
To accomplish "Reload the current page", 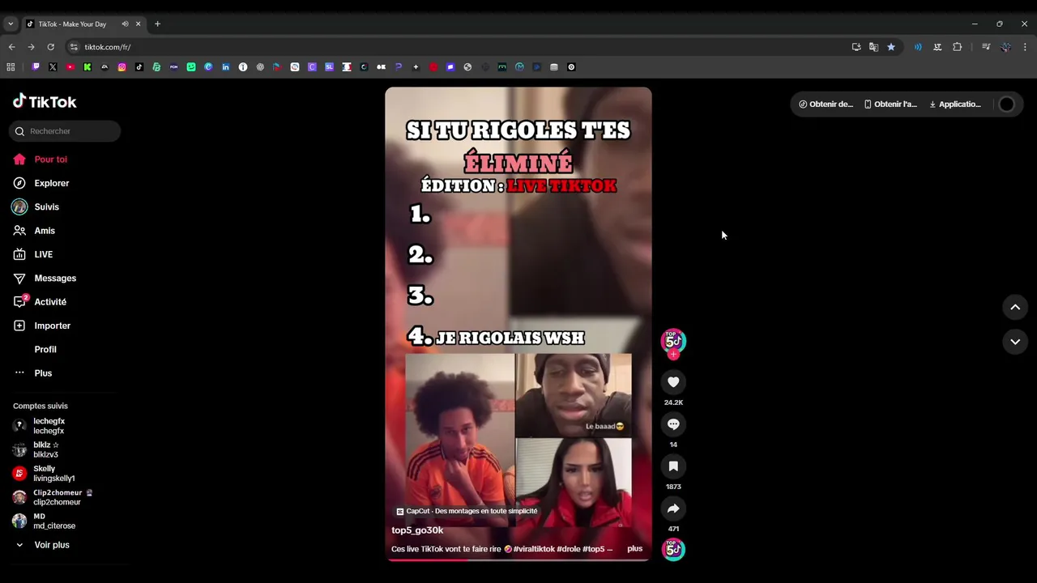I will pyautogui.click(x=50, y=47).
